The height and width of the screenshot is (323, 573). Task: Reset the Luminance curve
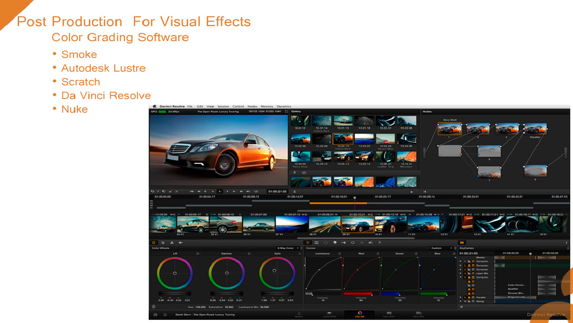coord(339,254)
